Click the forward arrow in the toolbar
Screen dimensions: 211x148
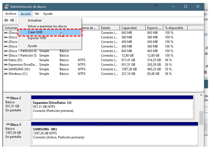12,20
